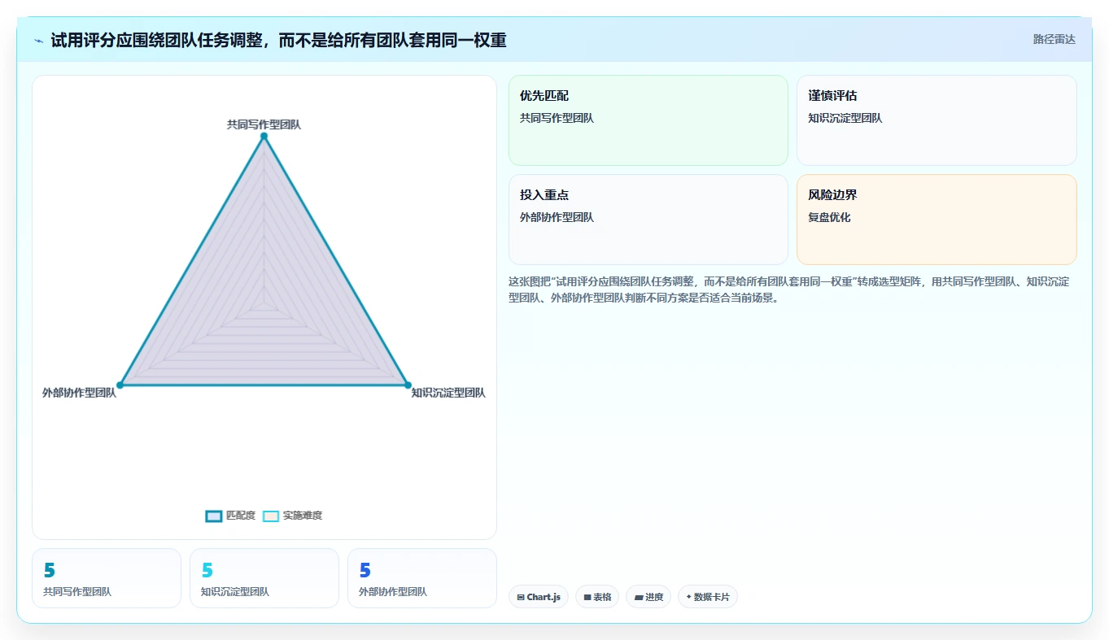This screenshot has height=640, width=1109.
Task: Select the stat card 5 外部协作型团队
Action: coord(422,578)
